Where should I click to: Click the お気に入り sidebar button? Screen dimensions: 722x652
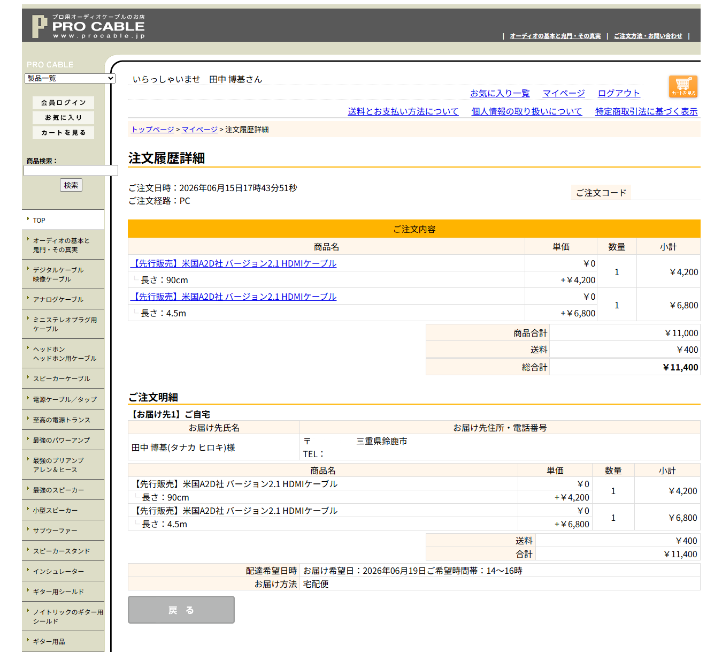click(x=63, y=118)
